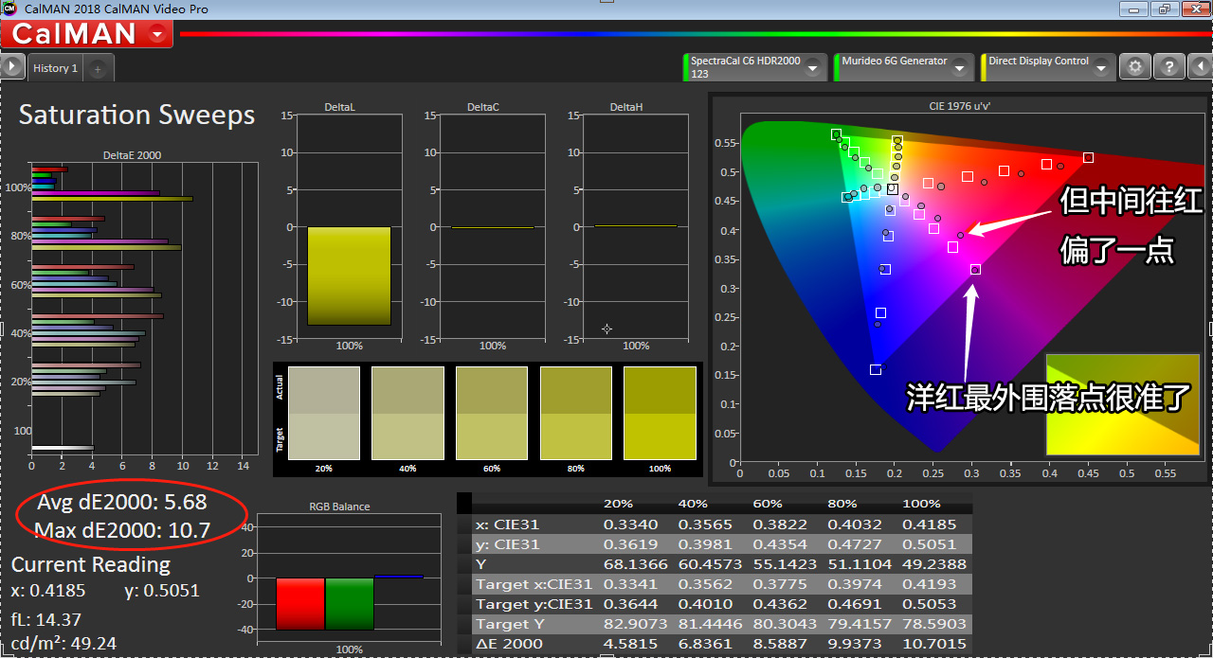Open SpectraCal C6 HDR2000 meter dropdown
Image resolution: width=1213 pixels, height=658 pixels.
(x=814, y=67)
